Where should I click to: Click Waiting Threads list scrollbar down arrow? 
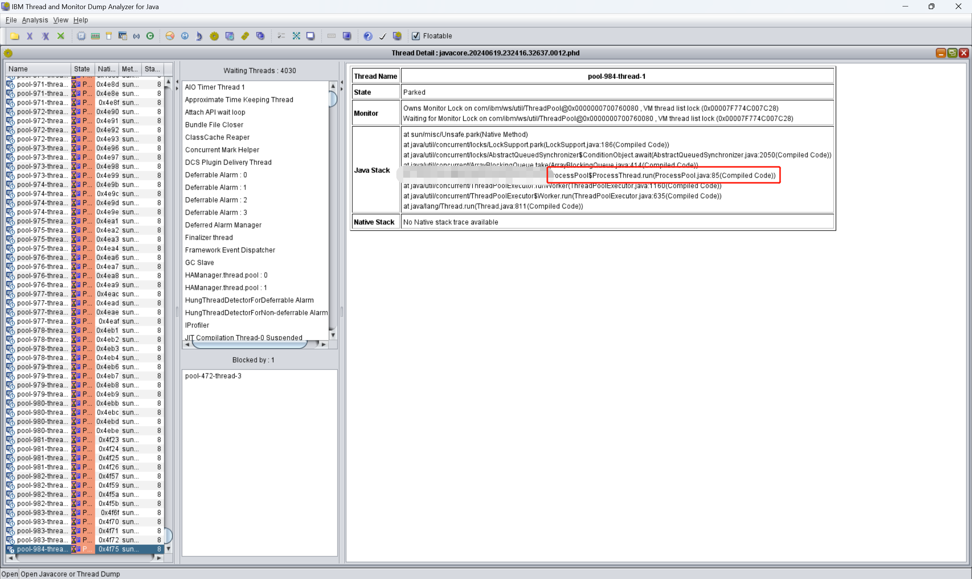[x=333, y=335]
